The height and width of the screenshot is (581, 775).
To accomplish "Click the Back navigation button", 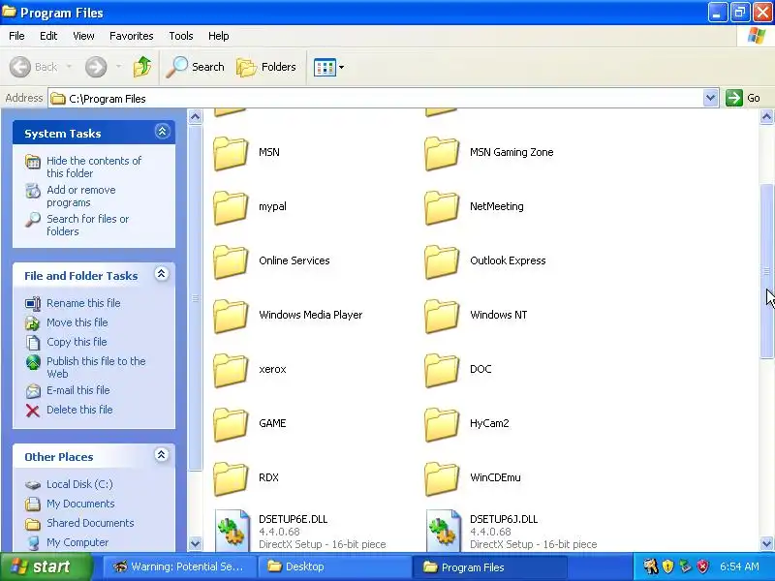I will pos(34,67).
